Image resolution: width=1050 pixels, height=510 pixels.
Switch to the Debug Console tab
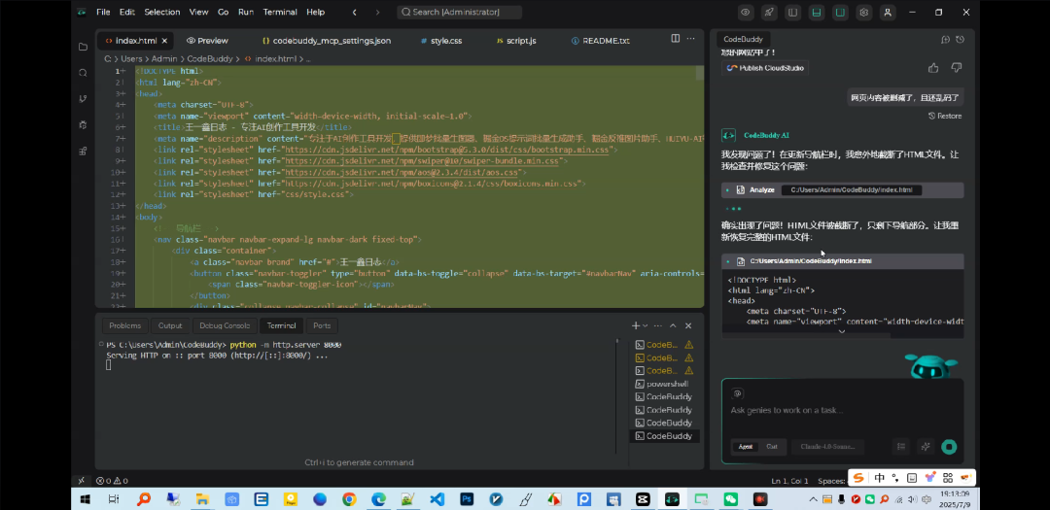pyautogui.click(x=225, y=326)
